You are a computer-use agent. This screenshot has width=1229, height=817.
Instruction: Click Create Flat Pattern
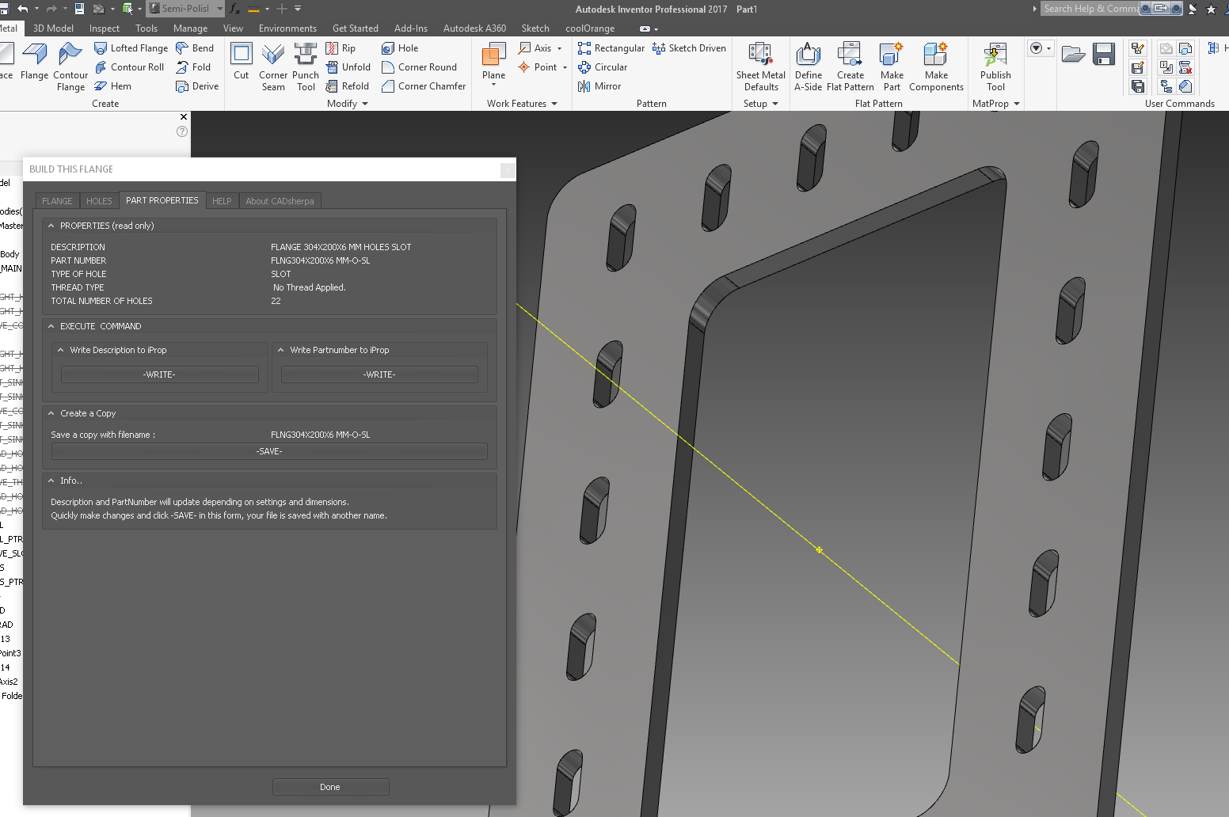point(850,66)
